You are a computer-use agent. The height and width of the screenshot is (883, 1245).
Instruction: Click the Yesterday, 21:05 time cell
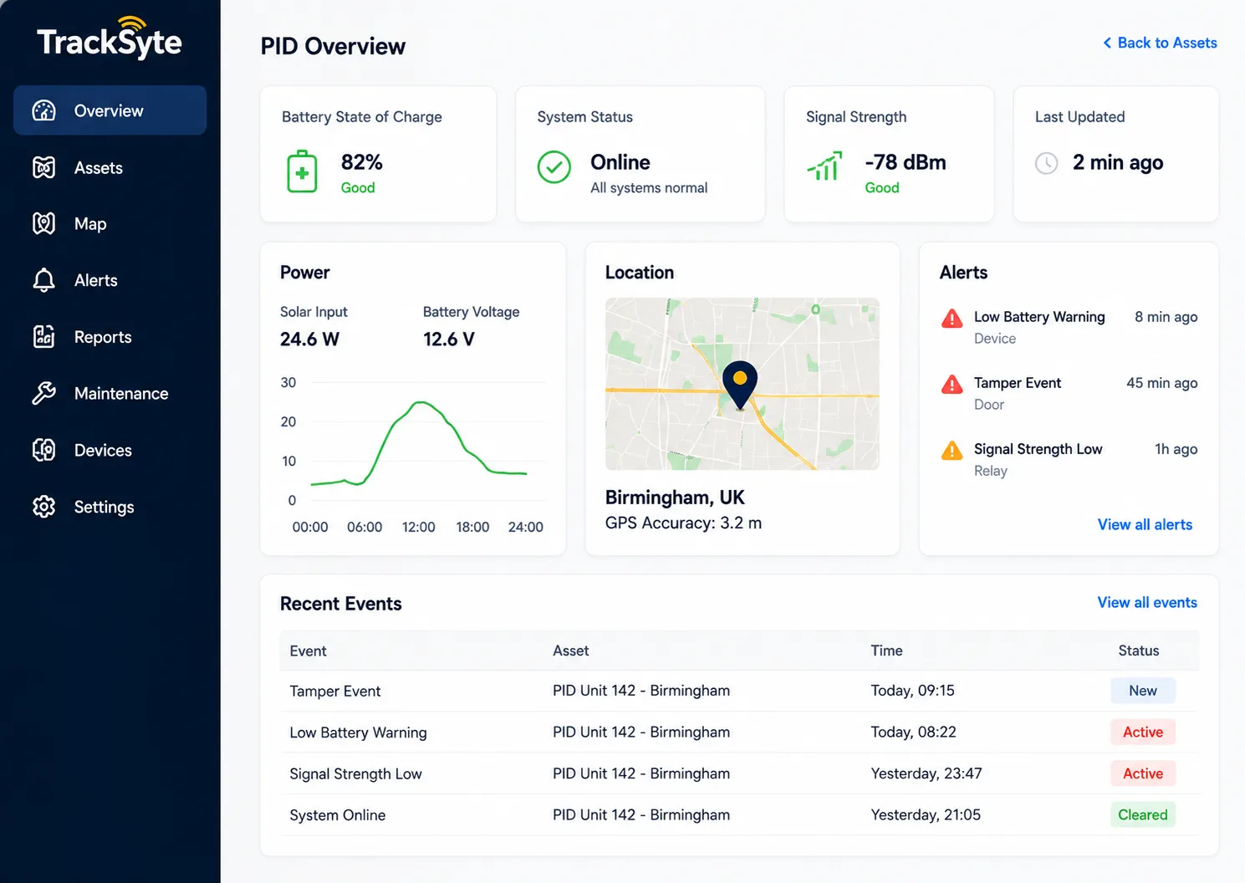[926, 814]
